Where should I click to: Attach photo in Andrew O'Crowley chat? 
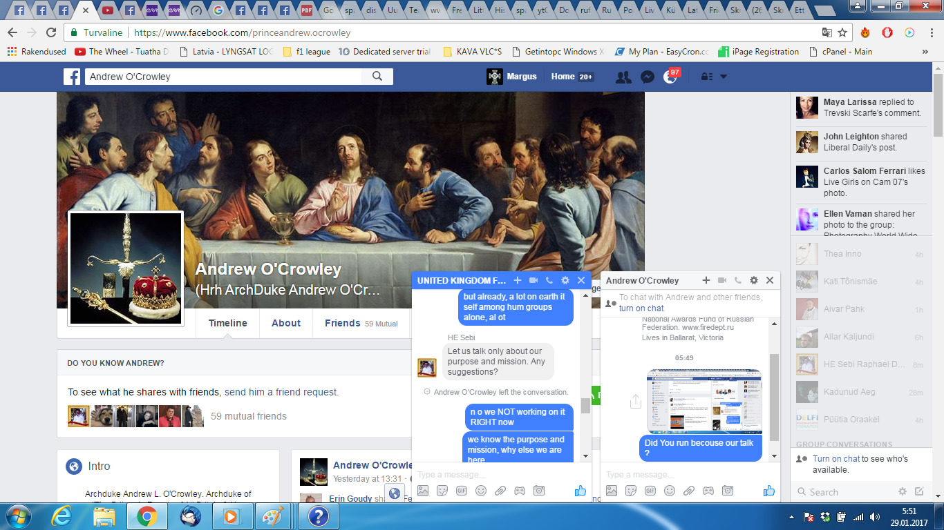(612, 491)
